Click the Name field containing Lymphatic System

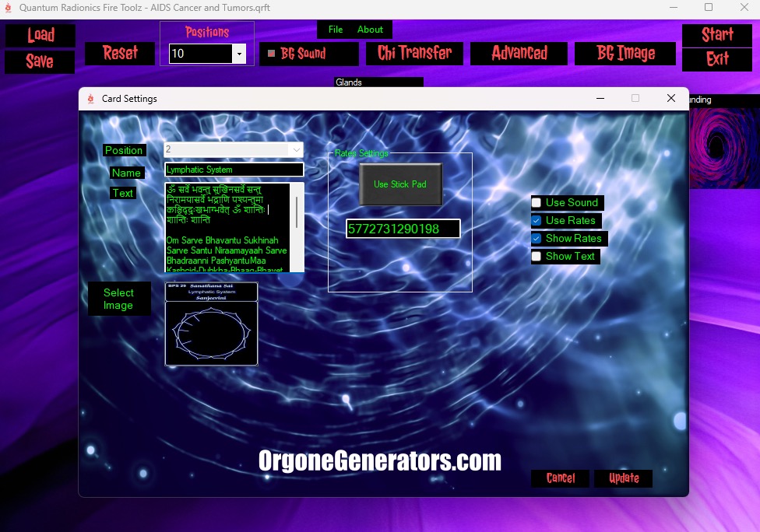234,170
